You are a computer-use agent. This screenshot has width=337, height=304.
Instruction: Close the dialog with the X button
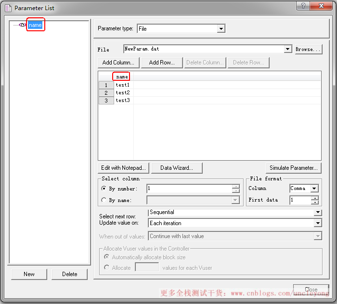321,6
